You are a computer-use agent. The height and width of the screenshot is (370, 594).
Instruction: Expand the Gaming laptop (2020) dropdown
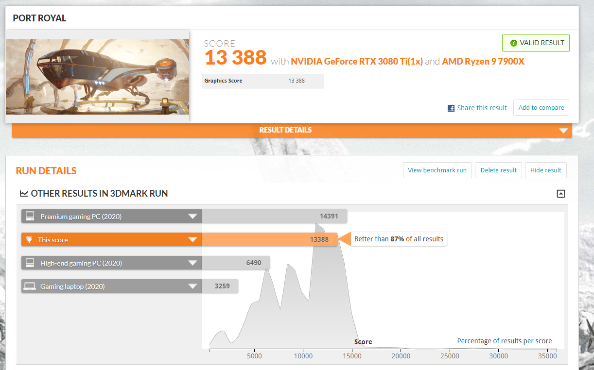click(x=193, y=286)
